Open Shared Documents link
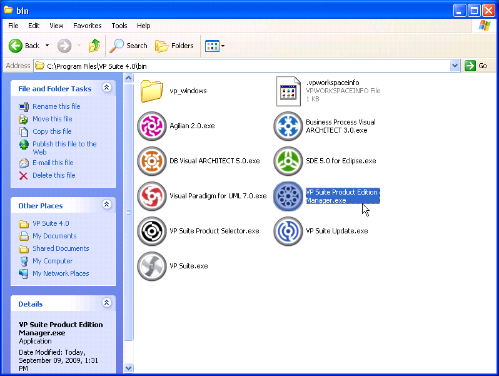 [x=61, y=248]
